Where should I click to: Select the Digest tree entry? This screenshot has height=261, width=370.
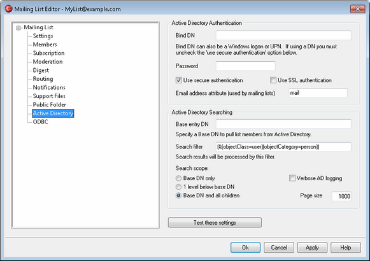pyautogui.click(x=41, y=70)
